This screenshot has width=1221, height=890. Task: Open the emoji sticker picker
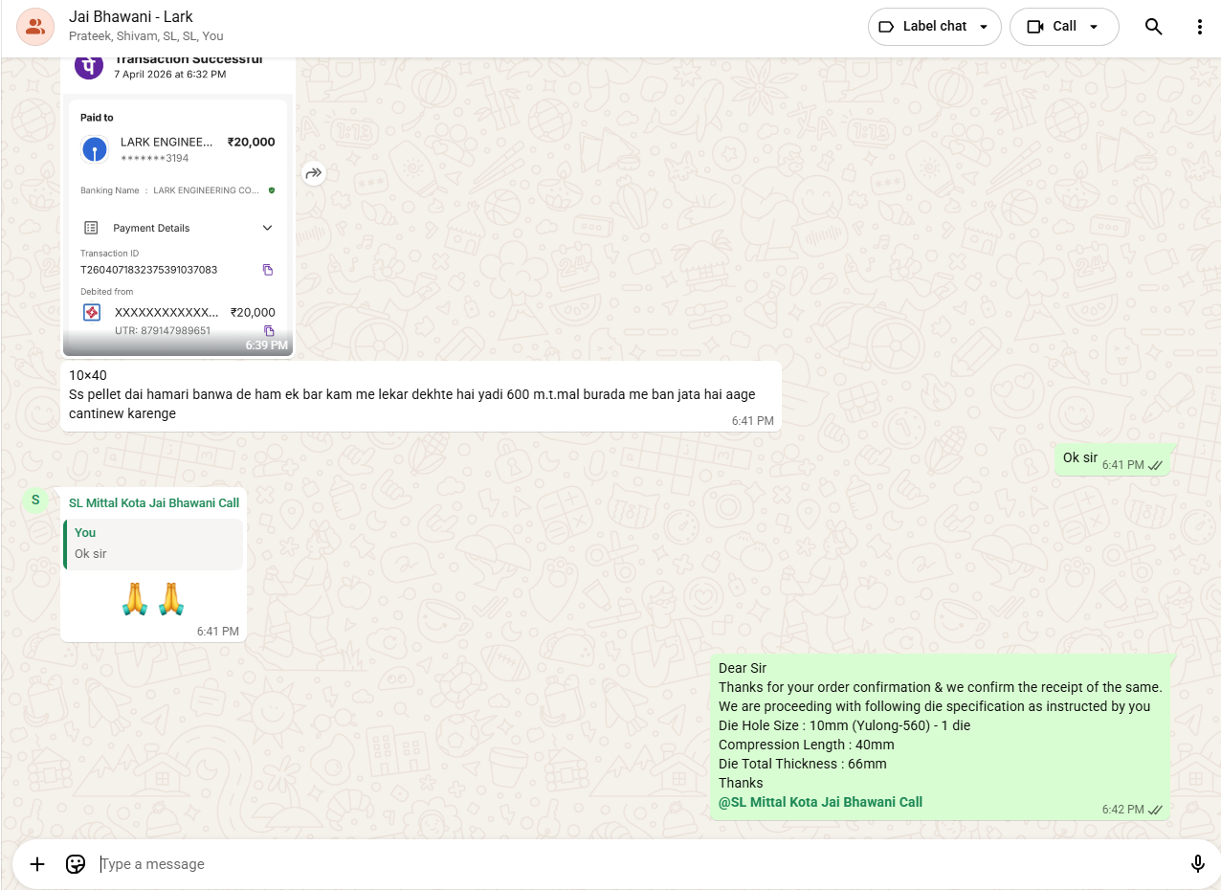click(76, 864)
